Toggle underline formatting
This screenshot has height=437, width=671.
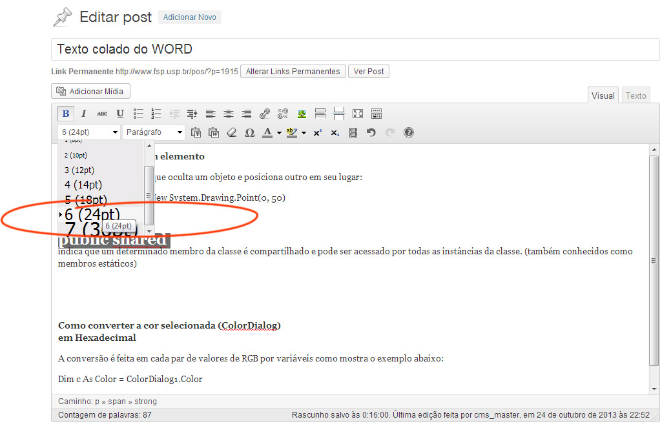120,114
